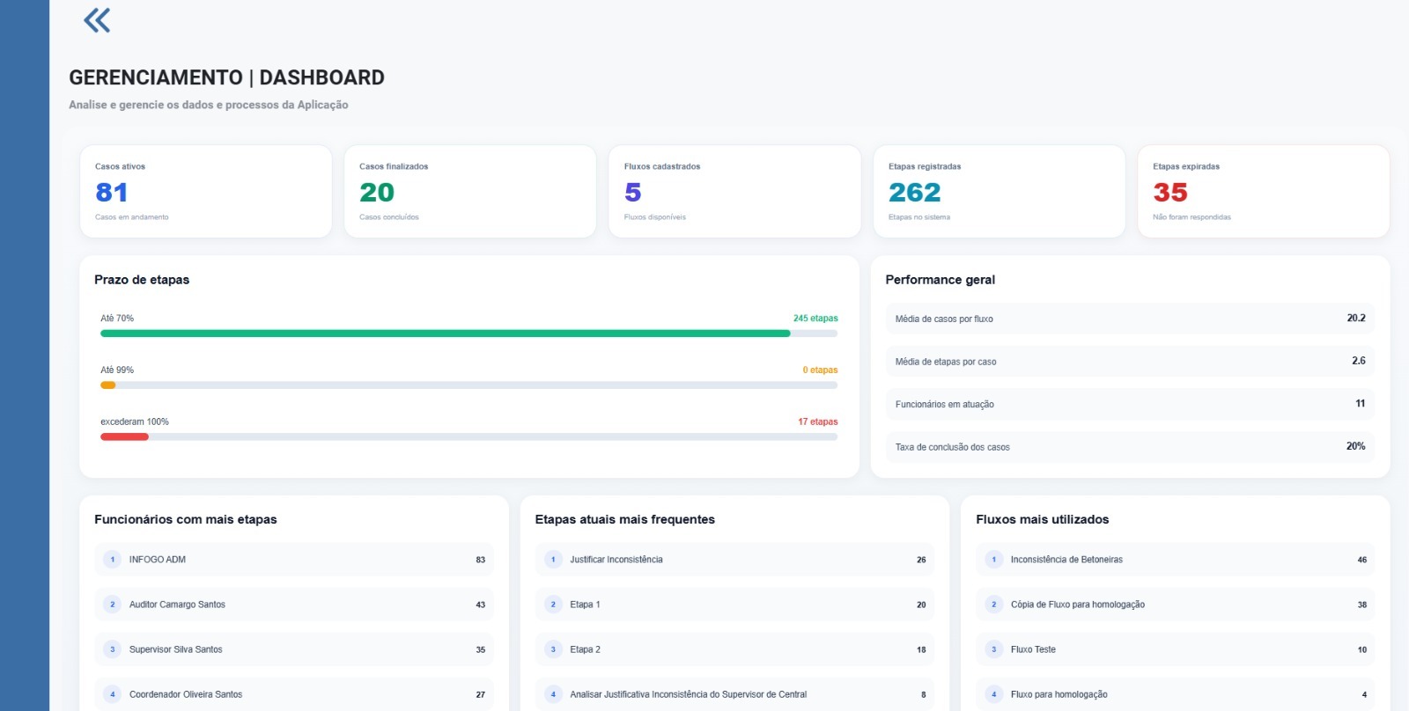The image size is (1409, 711).
Task: Click the rank 3 badge beside Supervisor Silva Santos
Action: click(112, 649)
